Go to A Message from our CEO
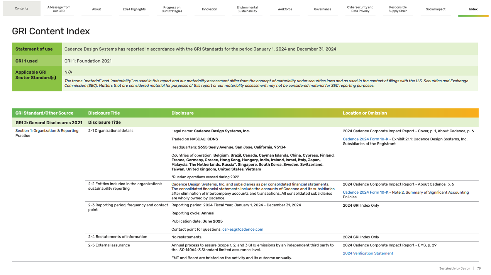The image size is (491, 275). pos(59,9)
